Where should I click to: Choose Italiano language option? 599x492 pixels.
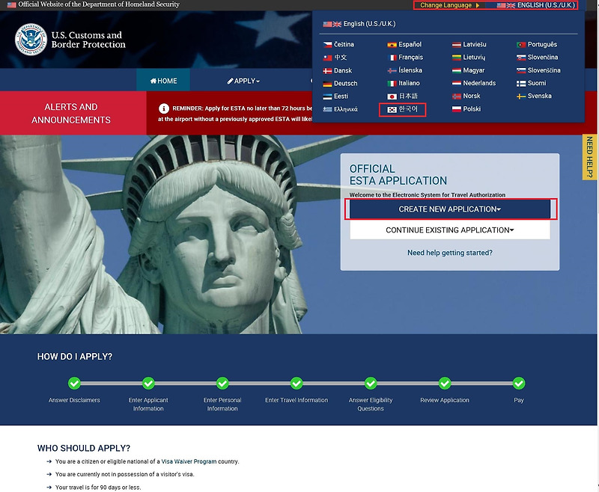click(404, 83)
